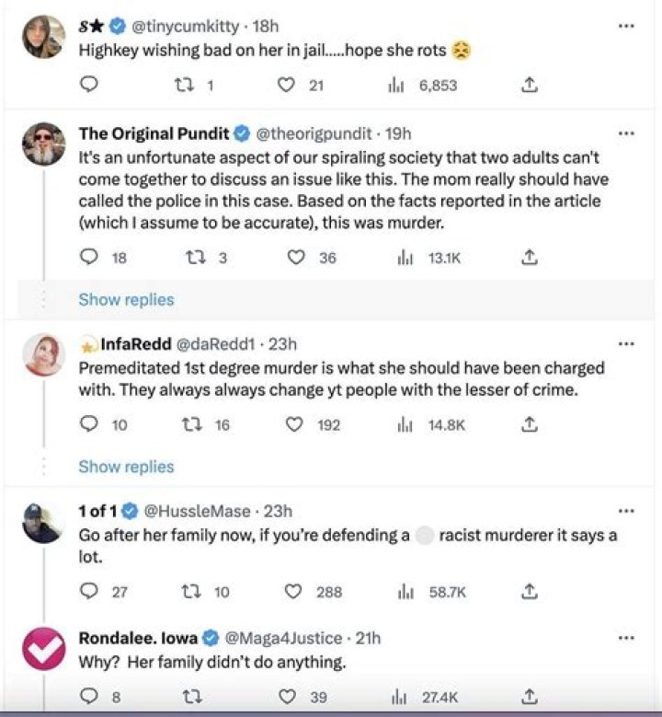
Task: View The Original Pundit's avatar
Action: (x=44, y=144)
